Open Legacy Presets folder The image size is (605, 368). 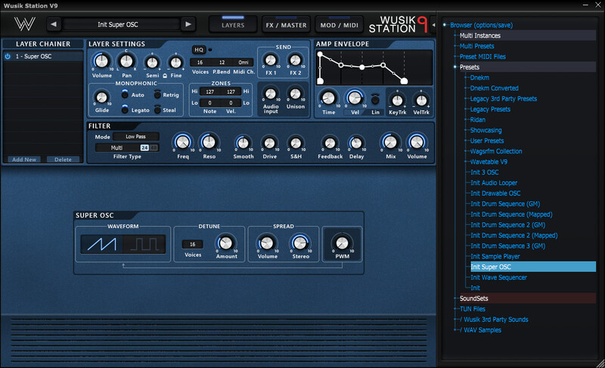coord(490,109)
